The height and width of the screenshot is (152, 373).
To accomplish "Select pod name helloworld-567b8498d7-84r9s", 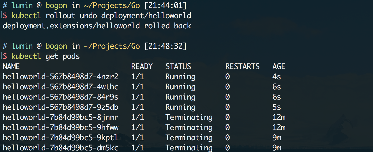I will coord(60,97).
